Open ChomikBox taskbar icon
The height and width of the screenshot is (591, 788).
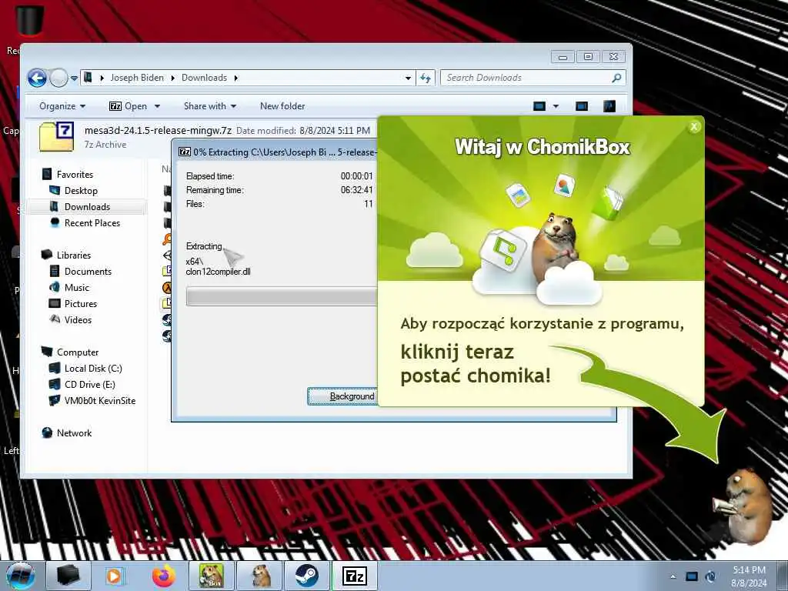click(211, 576)
